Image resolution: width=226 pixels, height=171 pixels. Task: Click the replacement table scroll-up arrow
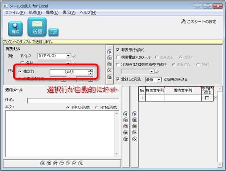[220, 89]
